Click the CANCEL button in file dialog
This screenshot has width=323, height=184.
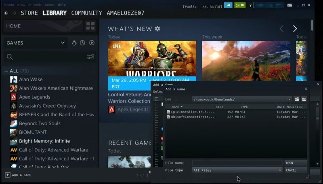[296, 170]
